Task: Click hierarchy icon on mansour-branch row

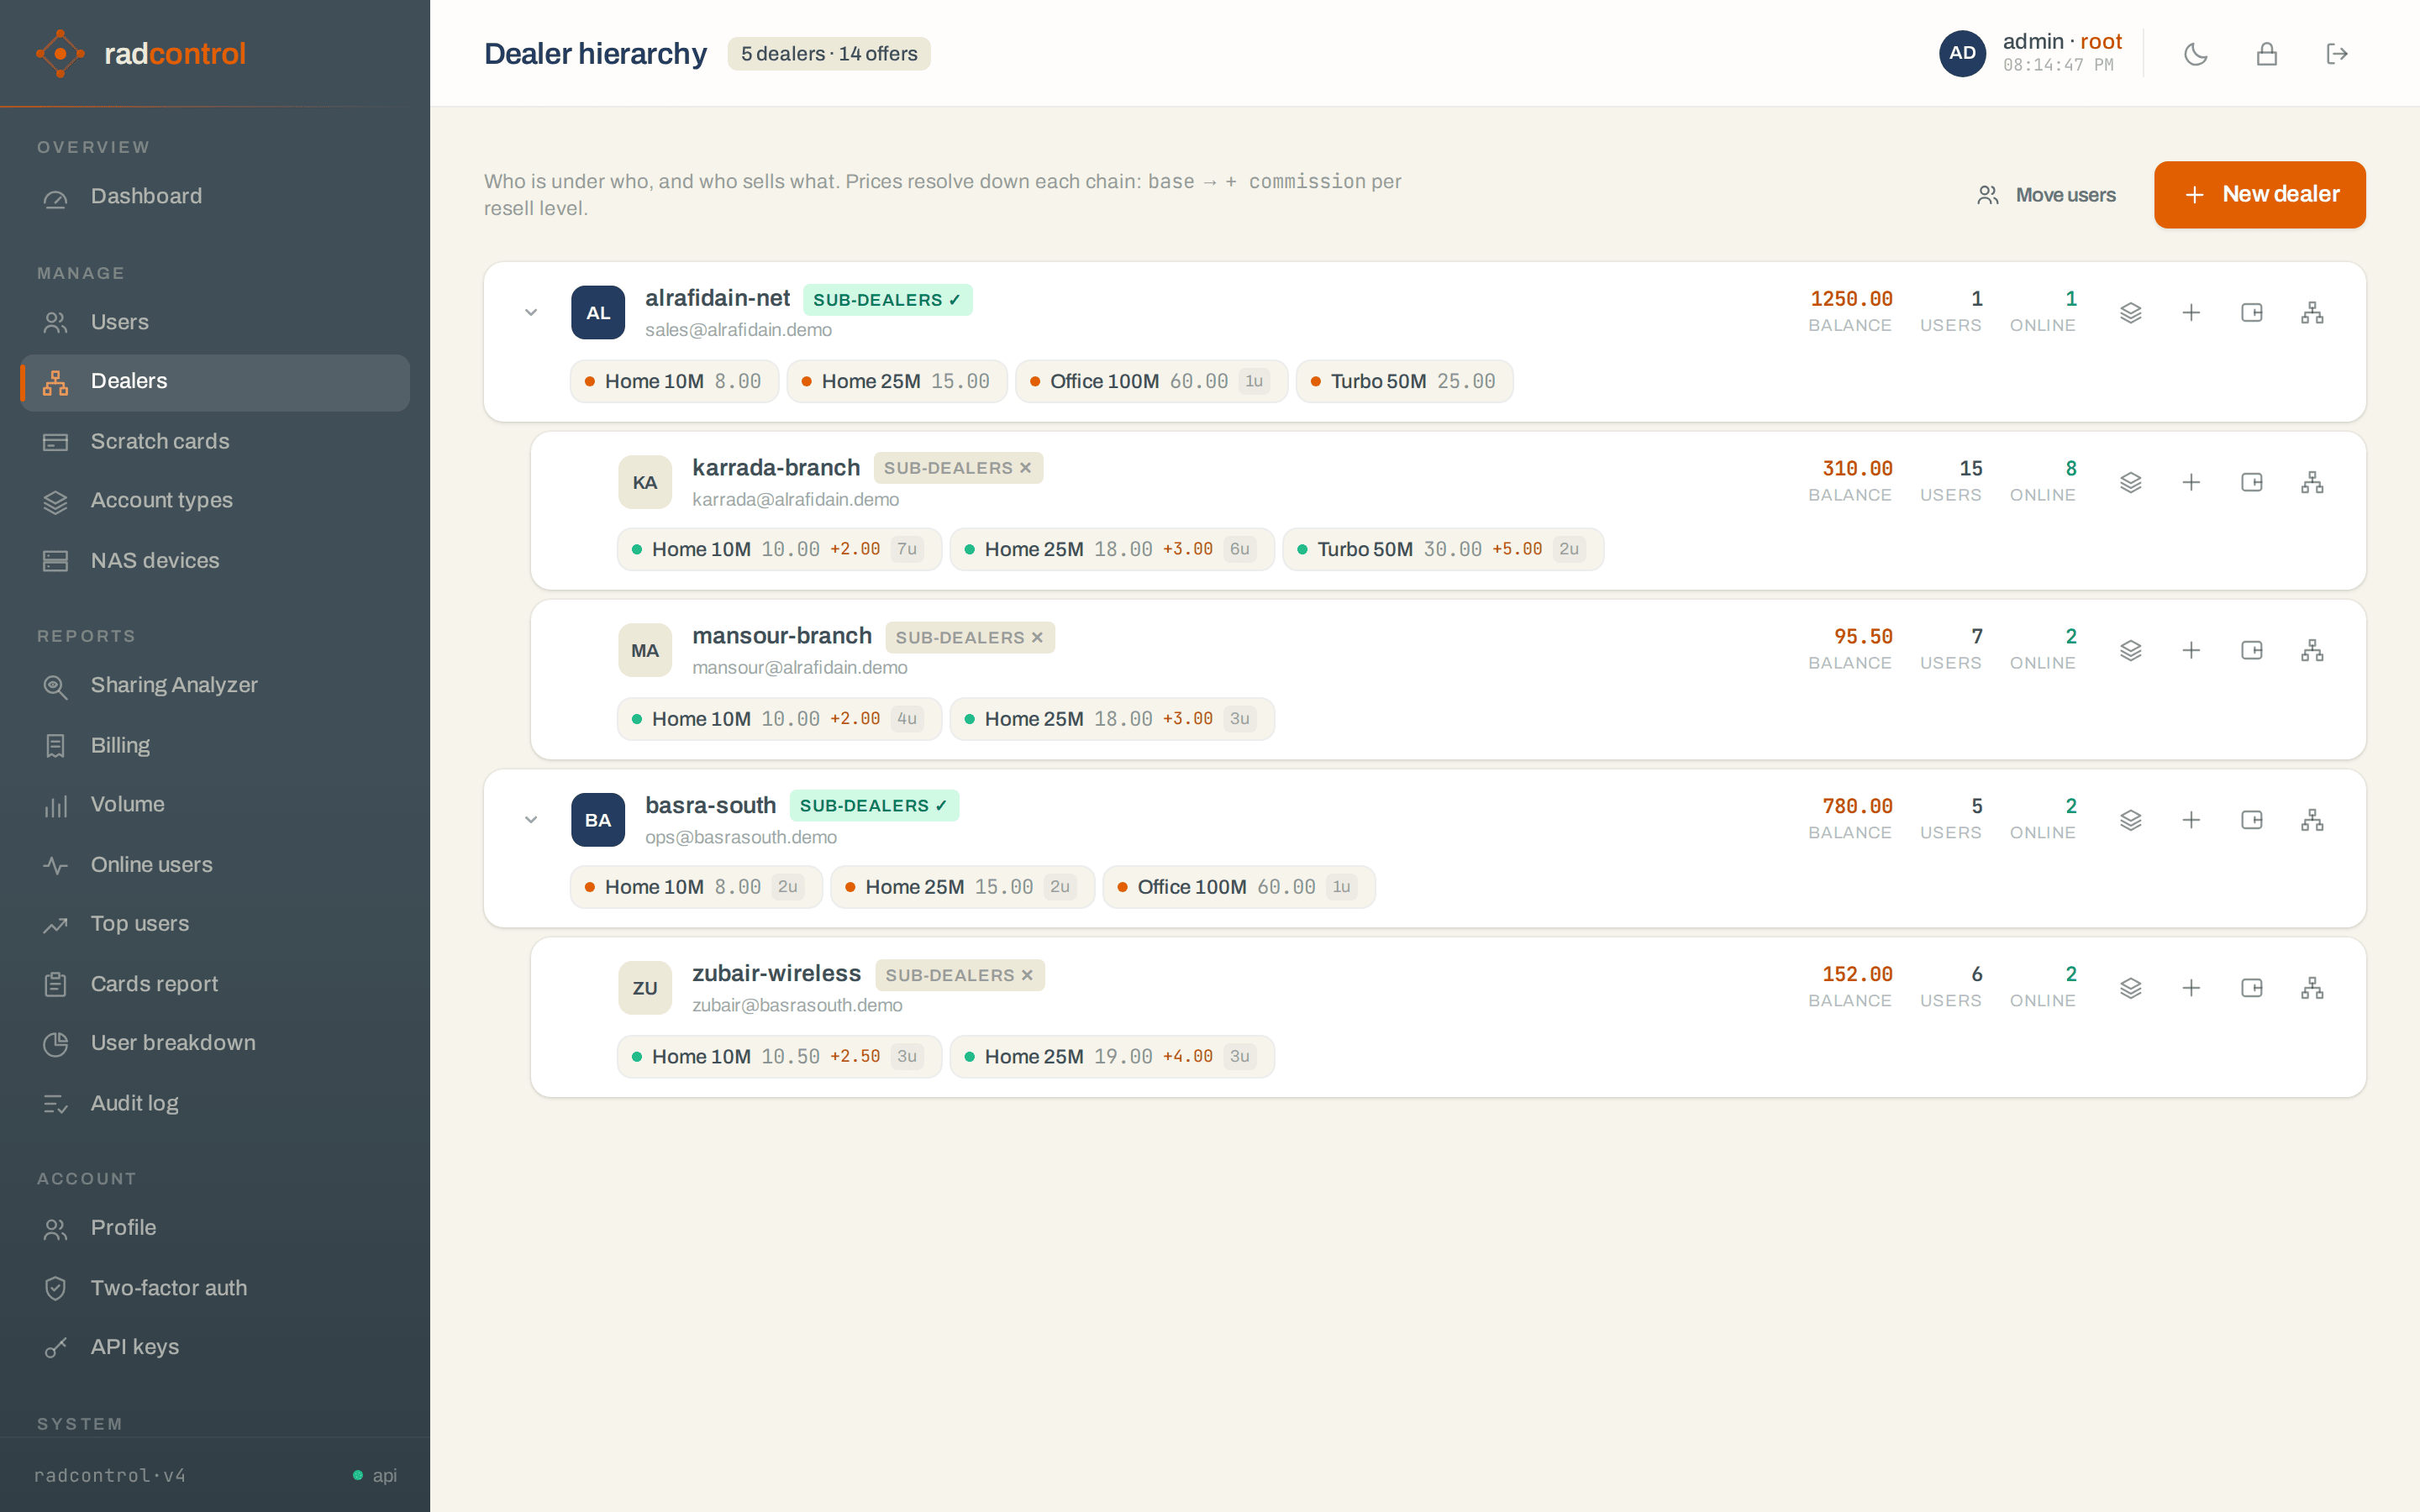Action: (x=2312, y=651)
